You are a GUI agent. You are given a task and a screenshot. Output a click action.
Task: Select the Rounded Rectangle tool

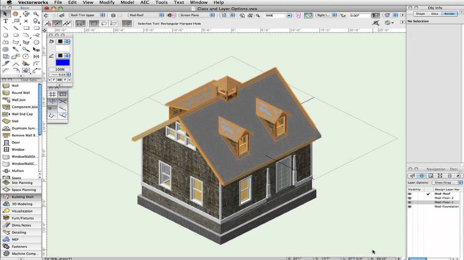pos(37,28)
